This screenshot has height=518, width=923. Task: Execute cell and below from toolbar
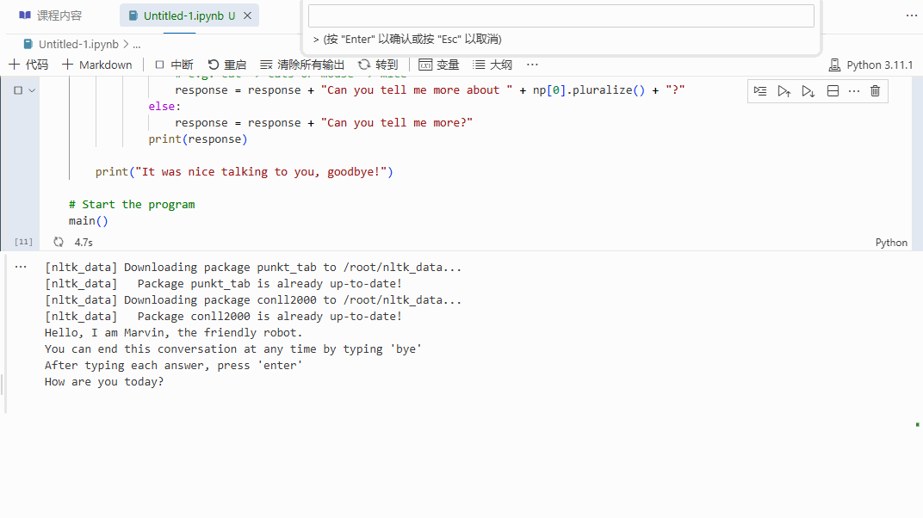[808, 91]
